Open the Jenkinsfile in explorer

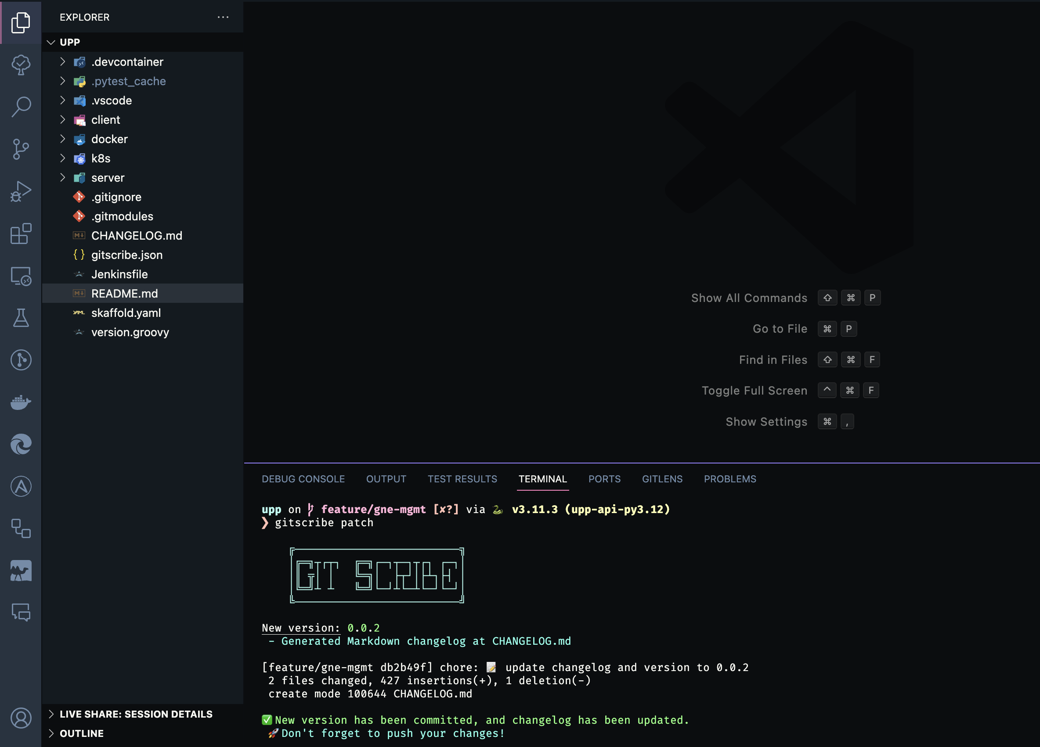[119, 274]
